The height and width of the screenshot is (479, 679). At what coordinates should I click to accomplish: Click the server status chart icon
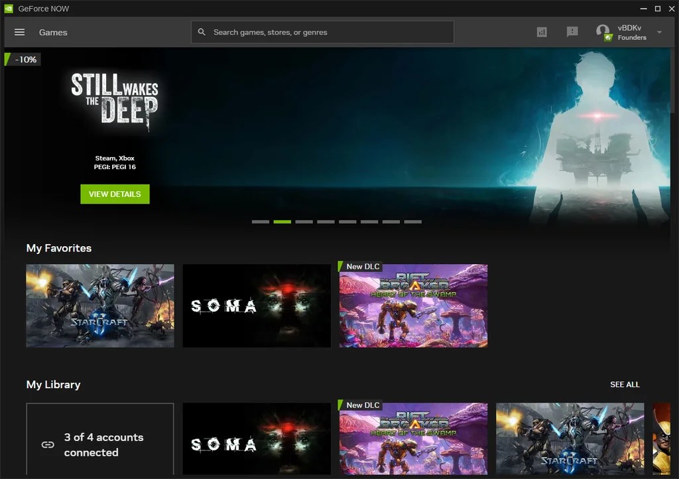pos(542,32)
